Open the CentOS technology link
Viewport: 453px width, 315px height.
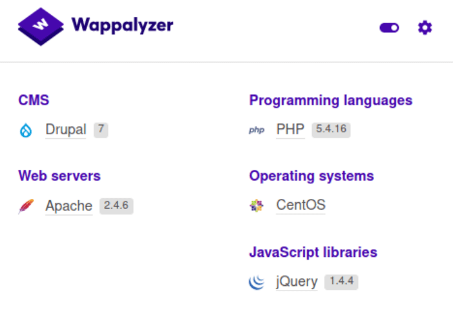coord(300,205)
